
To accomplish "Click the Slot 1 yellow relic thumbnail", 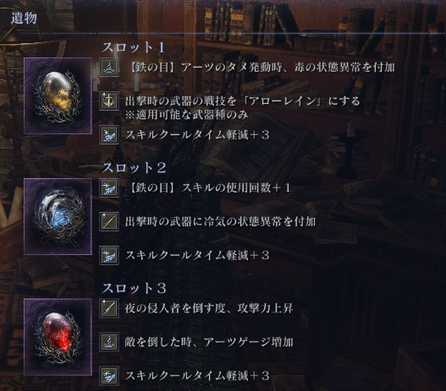I will point(58,96).
